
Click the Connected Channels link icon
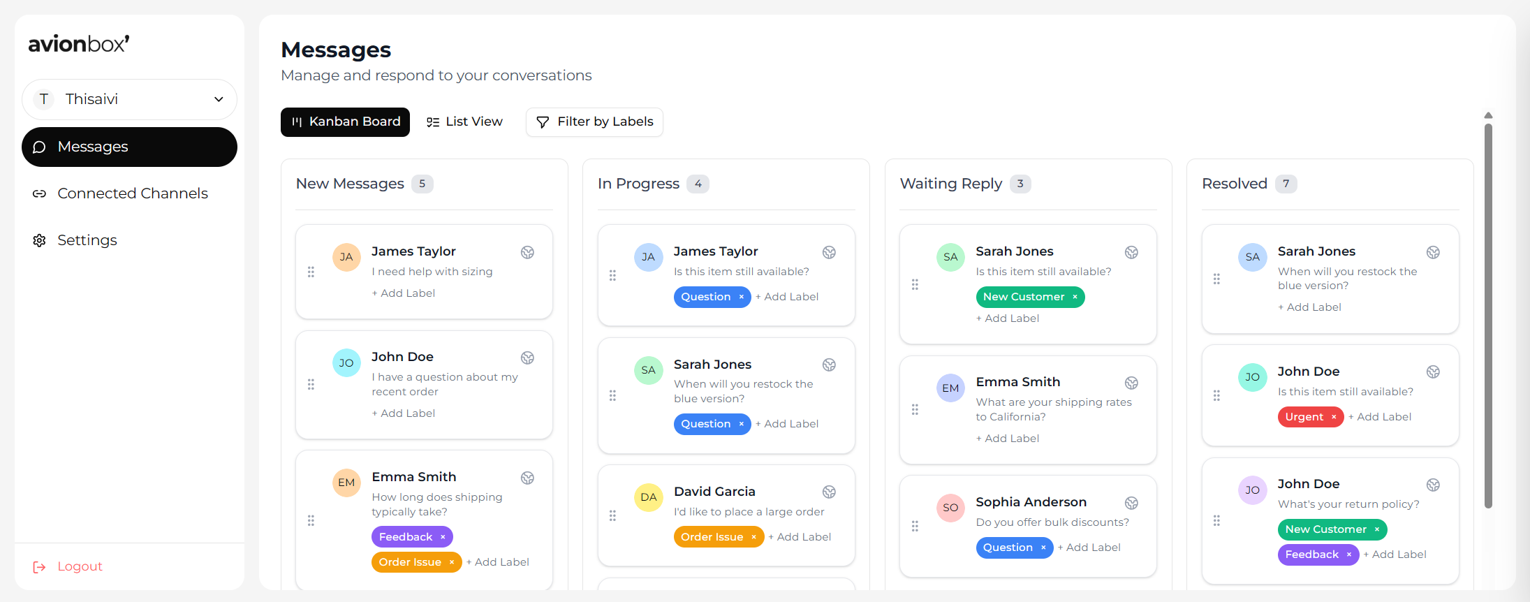tap(39, 193)
